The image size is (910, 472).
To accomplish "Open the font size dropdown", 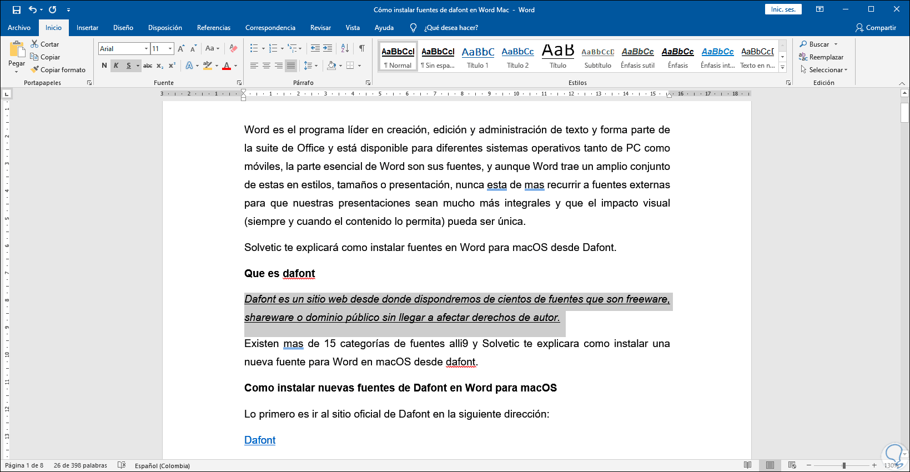I will pos(170,49).
